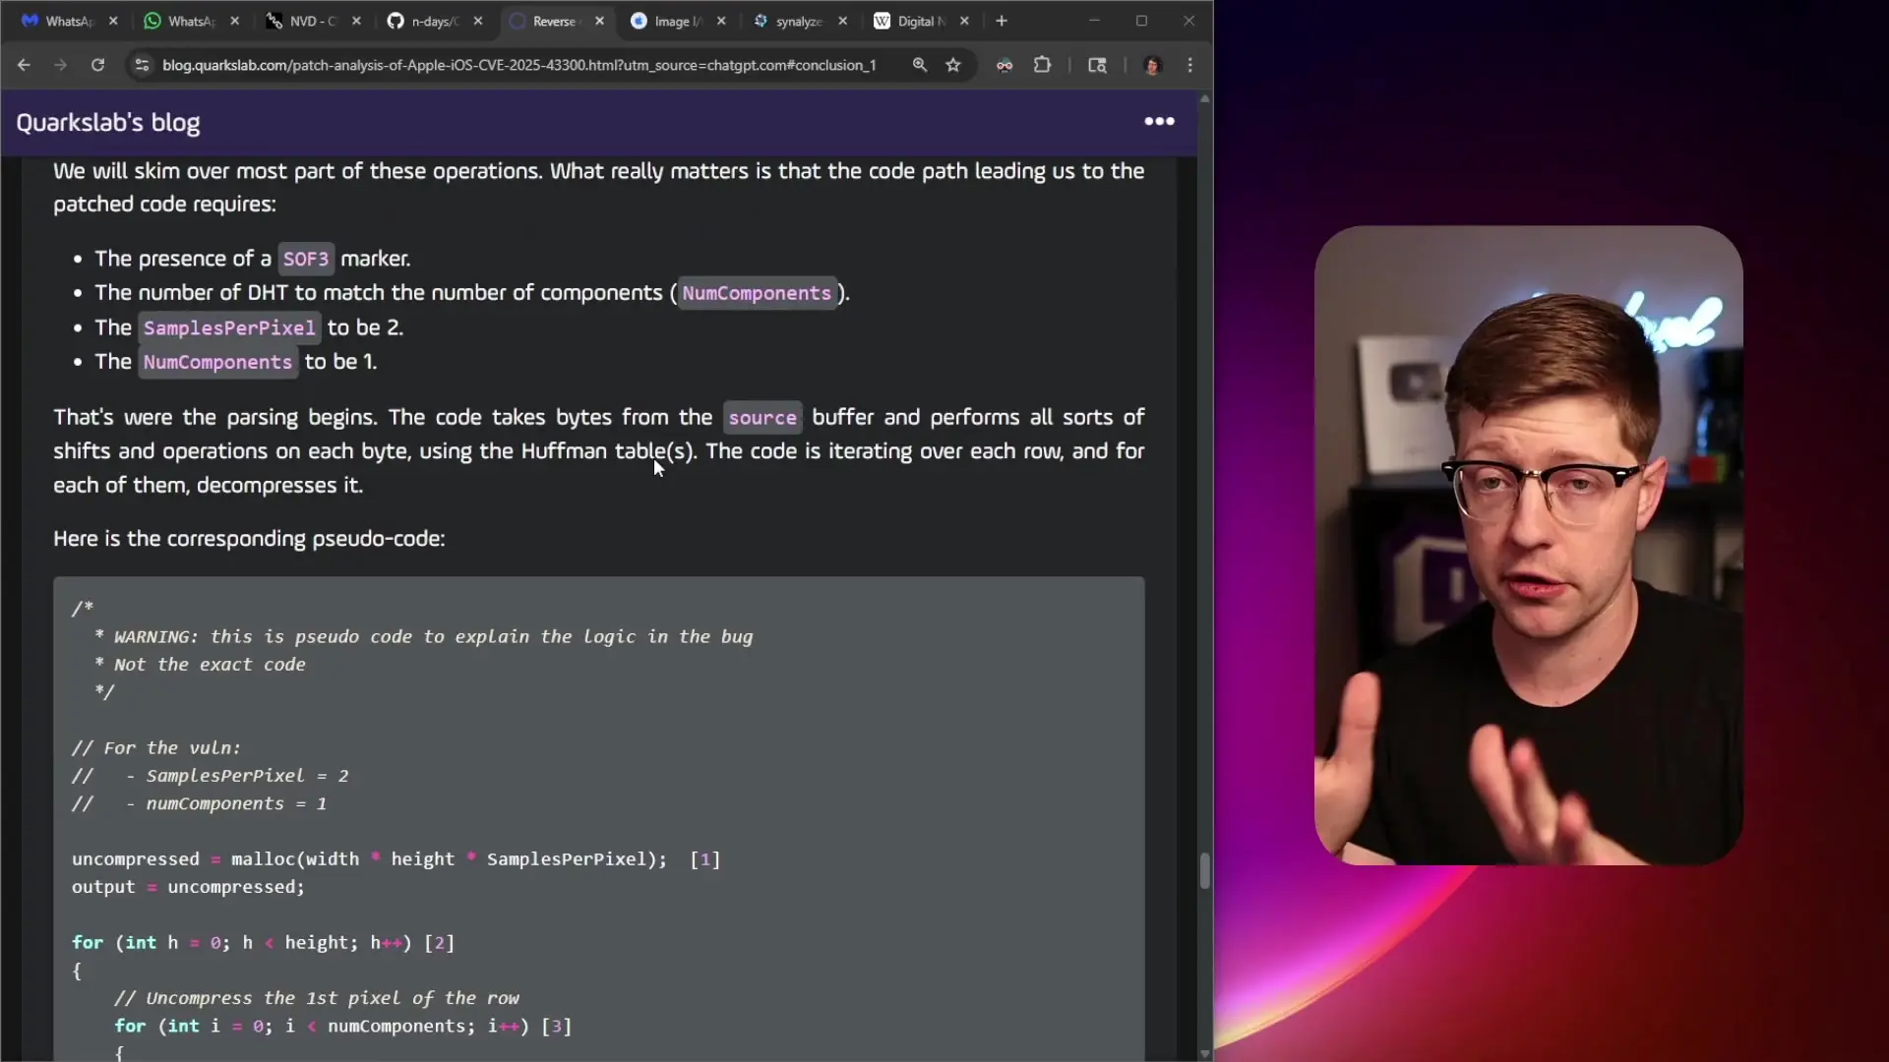Click the browser back arrow
Image resolution: width=1889 pixels, height=1062 pixels.
coord(24,65)
